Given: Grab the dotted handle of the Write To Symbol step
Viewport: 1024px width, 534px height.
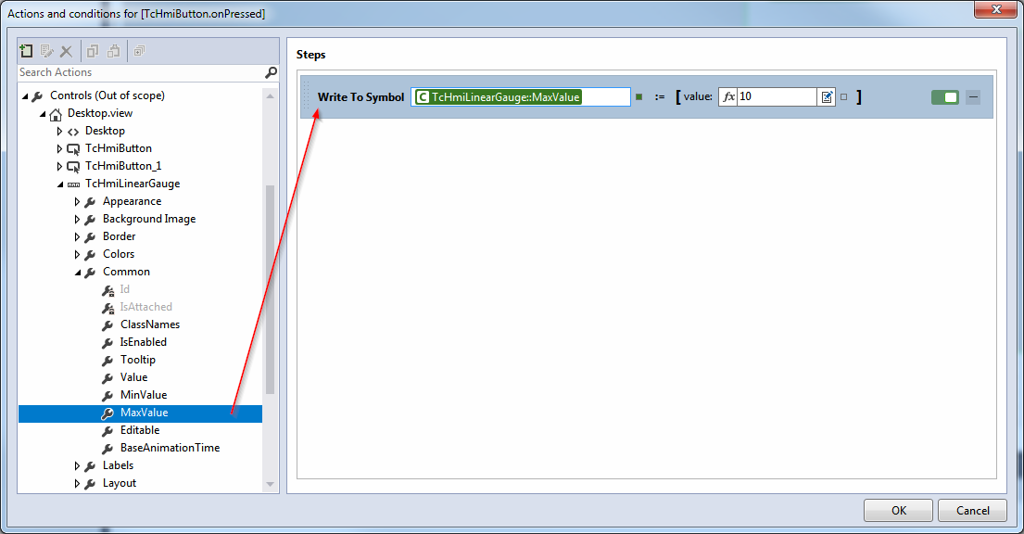Looking at the screenshot, I should pos(307,96).
